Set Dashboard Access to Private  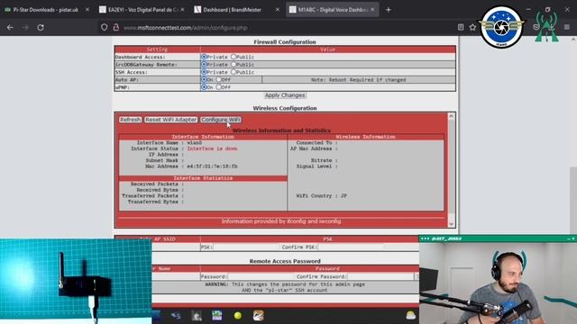204,57
